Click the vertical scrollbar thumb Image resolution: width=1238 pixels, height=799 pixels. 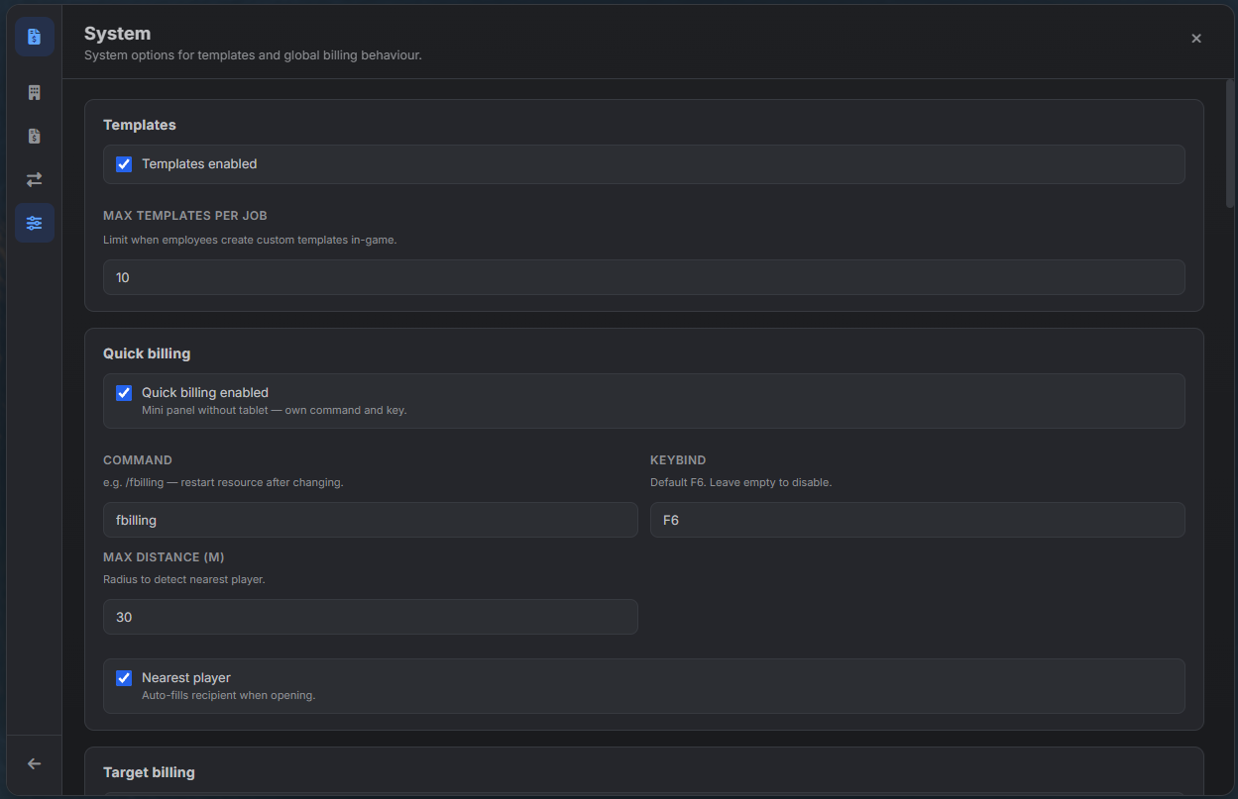tap(1230, 144)
